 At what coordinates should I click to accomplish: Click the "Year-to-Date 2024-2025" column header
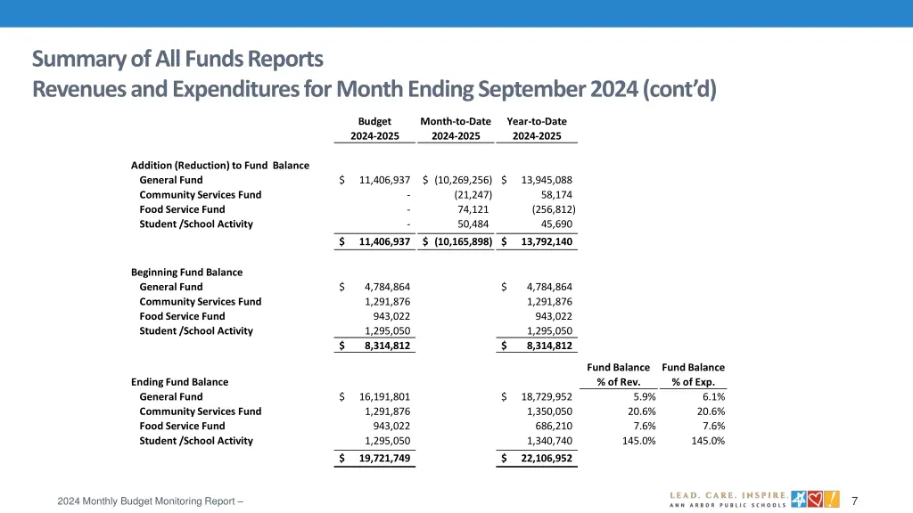[x=536, y=128]
